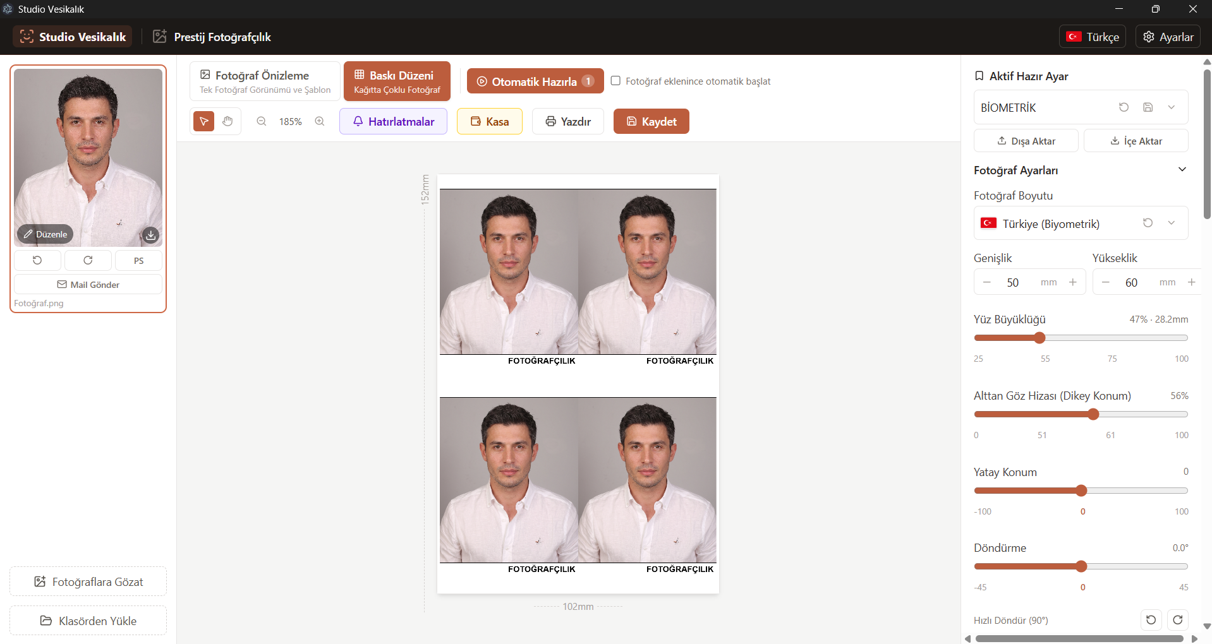Image resolution: width=1212 pixels, height=644 pixels.
Task: Increase Genişlik value with plus
Action: coord(1072,282)
